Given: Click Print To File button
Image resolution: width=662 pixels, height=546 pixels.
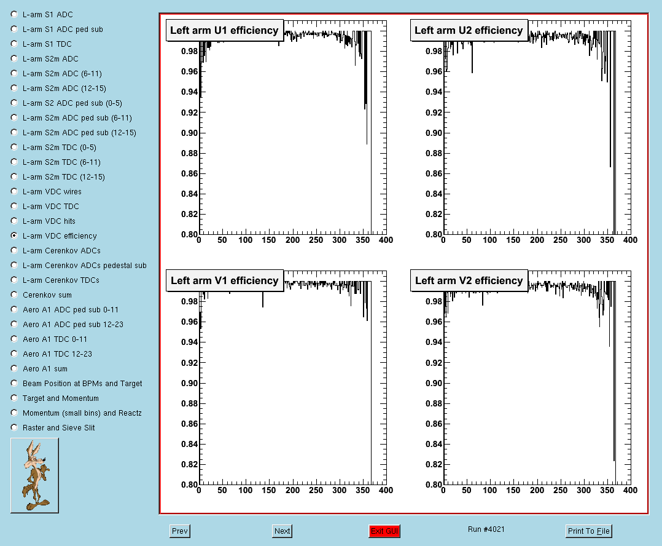Looking at the screenshot, I should tap(588, 531).
